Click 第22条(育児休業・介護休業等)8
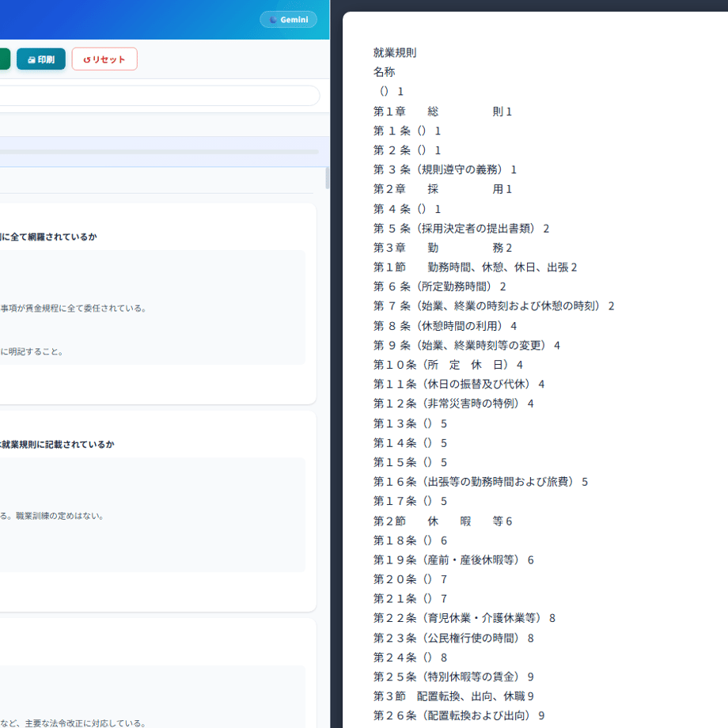 (464, 619)
